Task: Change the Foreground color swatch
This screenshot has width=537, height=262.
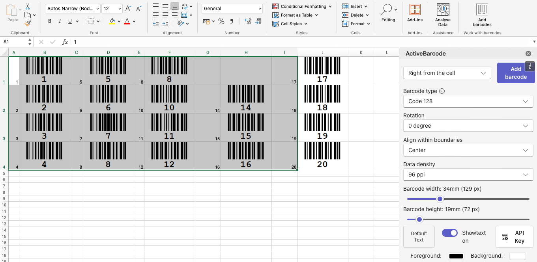Action: pyautogui.click(x=456, y=256)
